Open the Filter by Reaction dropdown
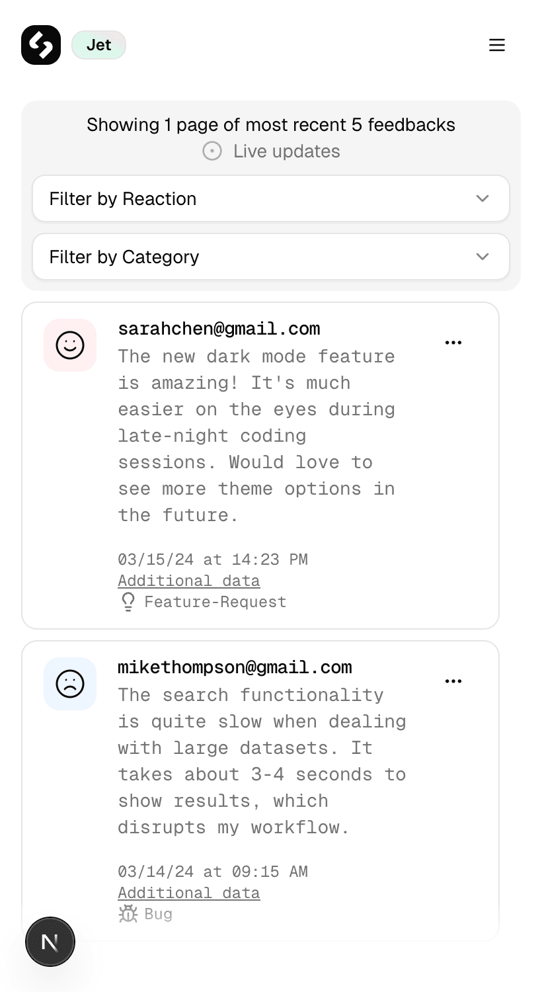 [271, 198]
